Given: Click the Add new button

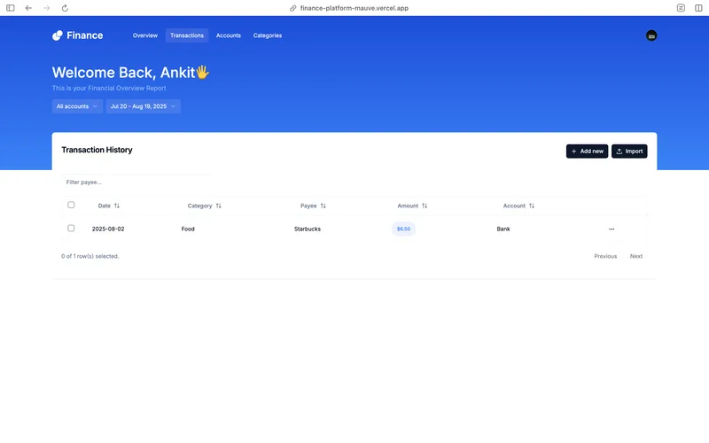Looking at the screenshot, I should point(587,152).
